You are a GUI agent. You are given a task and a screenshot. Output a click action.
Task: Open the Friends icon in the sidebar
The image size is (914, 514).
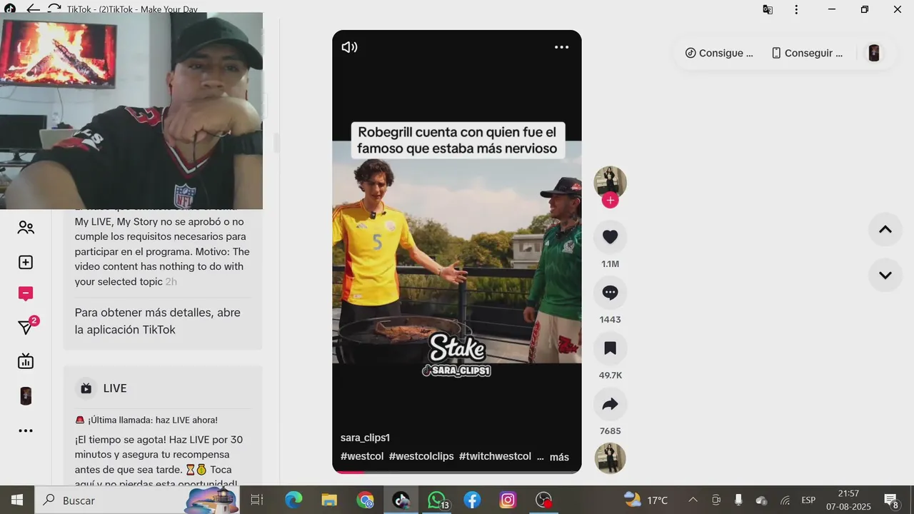[x=26, y=228]
